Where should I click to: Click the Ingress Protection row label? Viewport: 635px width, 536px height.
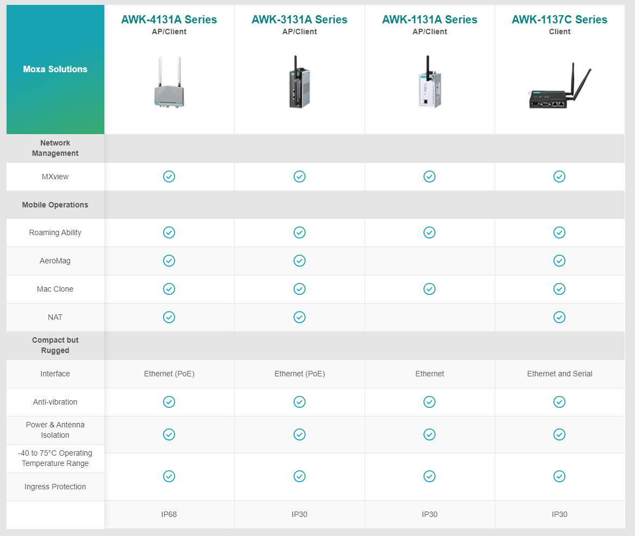[x=55, y=487]
